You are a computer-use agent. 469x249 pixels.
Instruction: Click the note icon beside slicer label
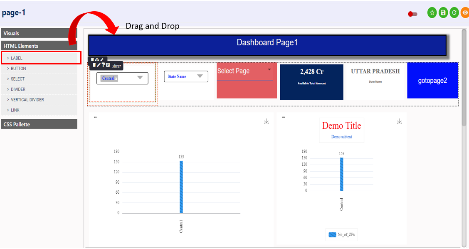(x=108, y=65)
